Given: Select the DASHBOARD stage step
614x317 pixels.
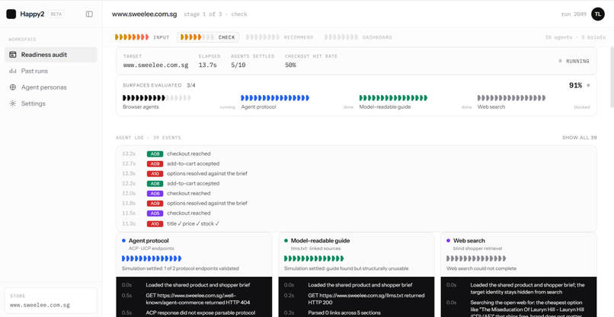Looking at the screenshot, I should 358,37.
